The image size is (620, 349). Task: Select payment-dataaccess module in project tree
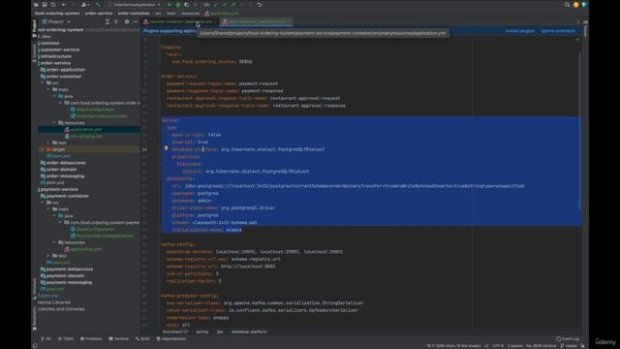point(70,270)
